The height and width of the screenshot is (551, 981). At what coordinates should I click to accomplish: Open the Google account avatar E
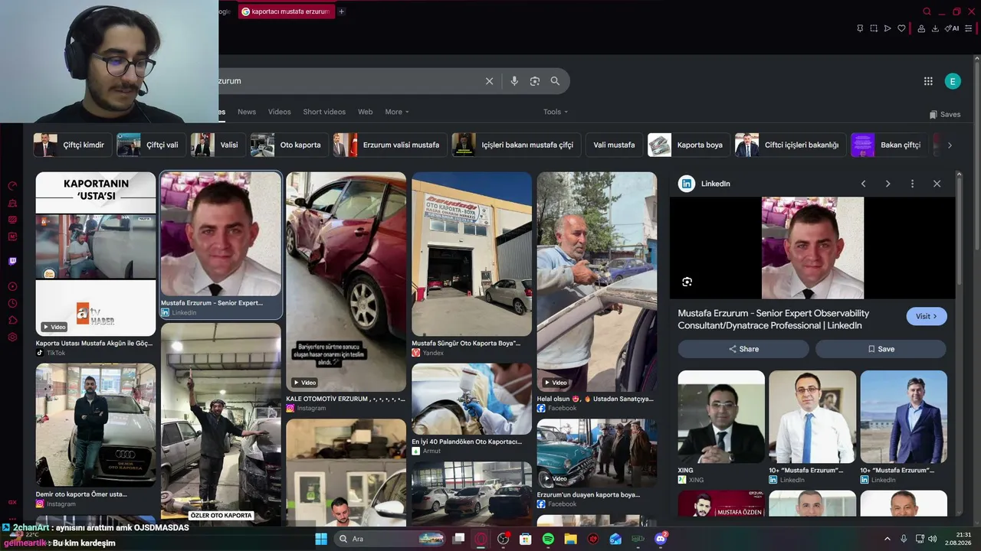(953, 81)
